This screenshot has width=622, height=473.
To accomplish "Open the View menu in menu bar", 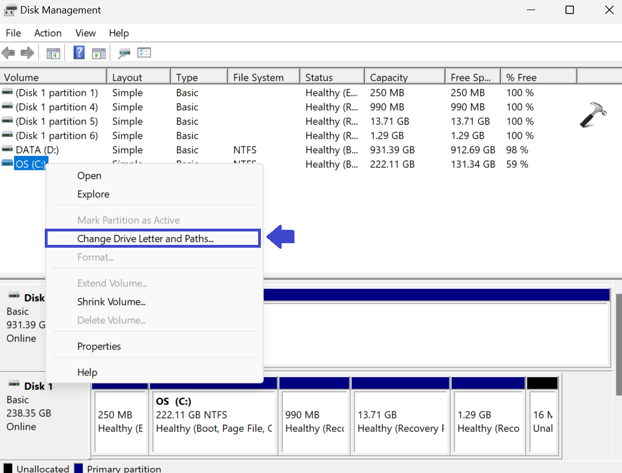I will [86, 33].
